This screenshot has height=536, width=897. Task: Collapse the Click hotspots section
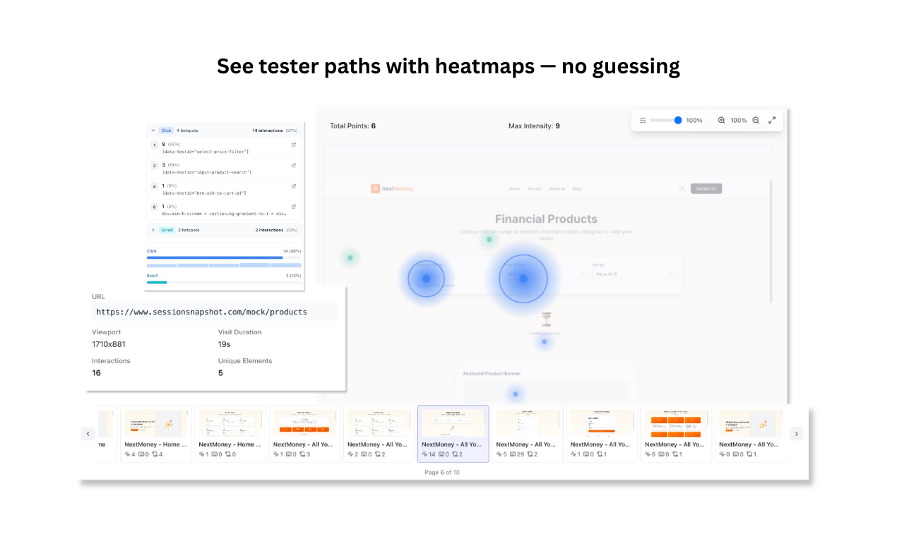click(x=153, y=130)
